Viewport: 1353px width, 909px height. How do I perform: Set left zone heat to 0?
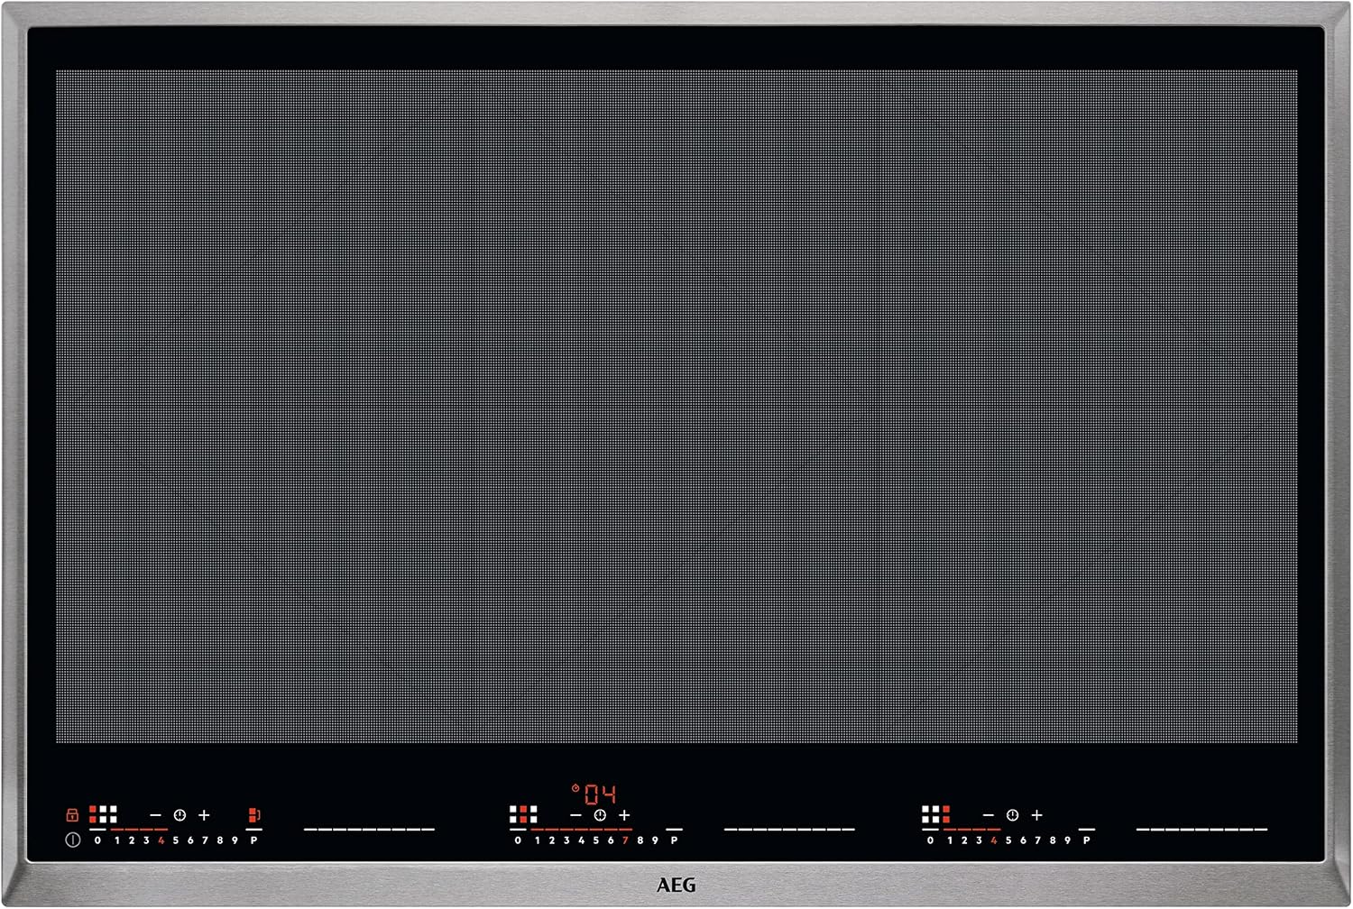97,840
